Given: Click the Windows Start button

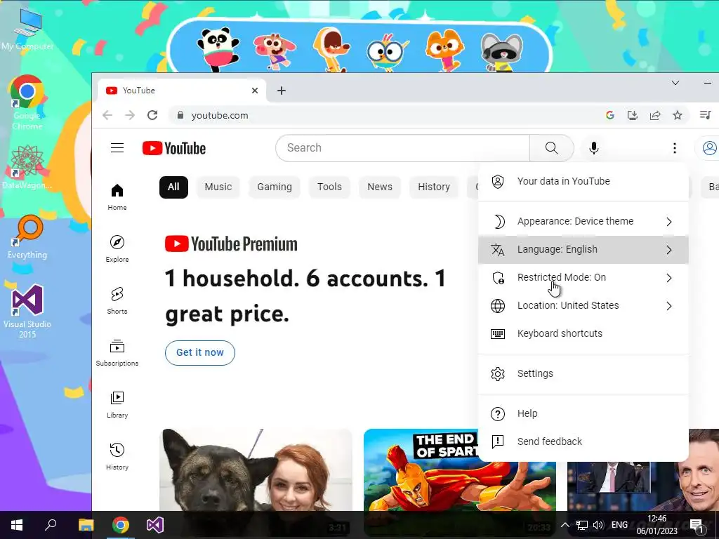Looking at the screenshot, I should [17, 525].
